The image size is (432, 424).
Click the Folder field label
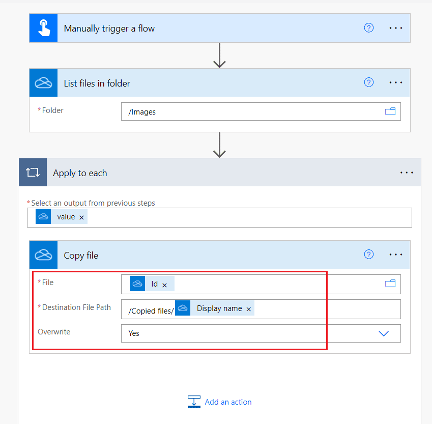point(52,110)
